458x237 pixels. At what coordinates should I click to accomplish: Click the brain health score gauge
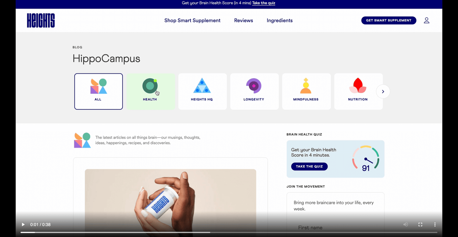point(366,159)
